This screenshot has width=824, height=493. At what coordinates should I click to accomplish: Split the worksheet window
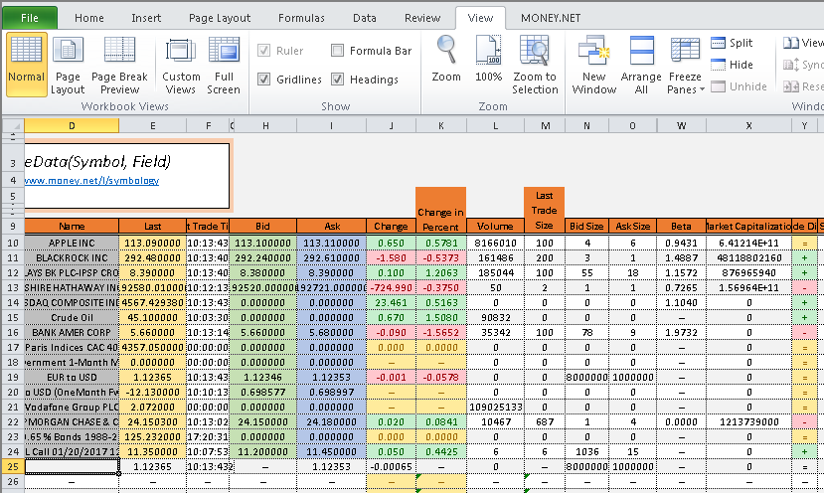tap(732, 43)
